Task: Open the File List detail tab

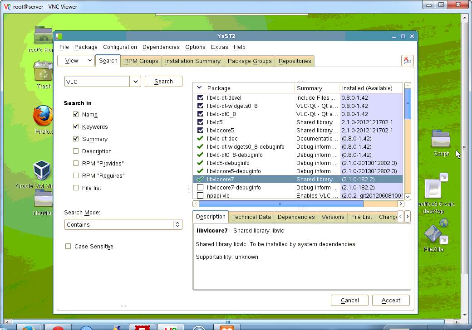Action: 362,217
